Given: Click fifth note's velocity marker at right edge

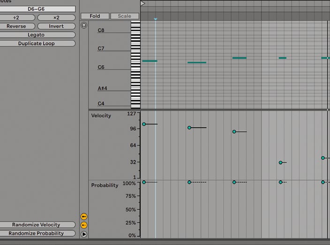Looking at the screenshot, I should click(323, 158).
